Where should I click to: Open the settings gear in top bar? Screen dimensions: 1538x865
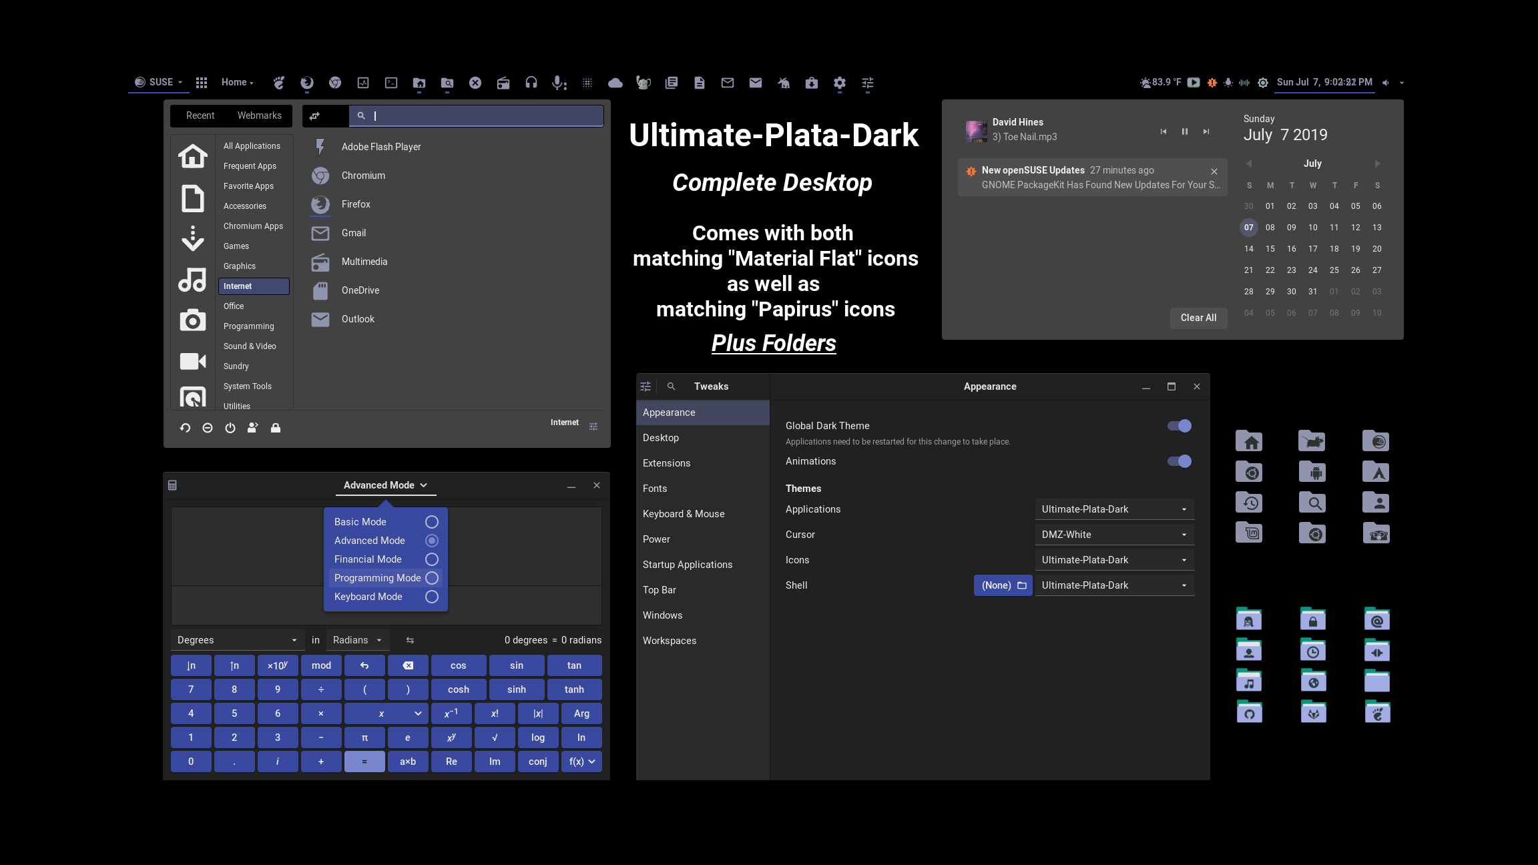pos(840,83)
